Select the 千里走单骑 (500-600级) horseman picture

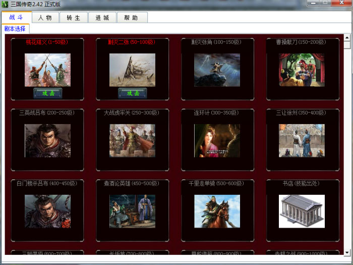tap(217, 211)
